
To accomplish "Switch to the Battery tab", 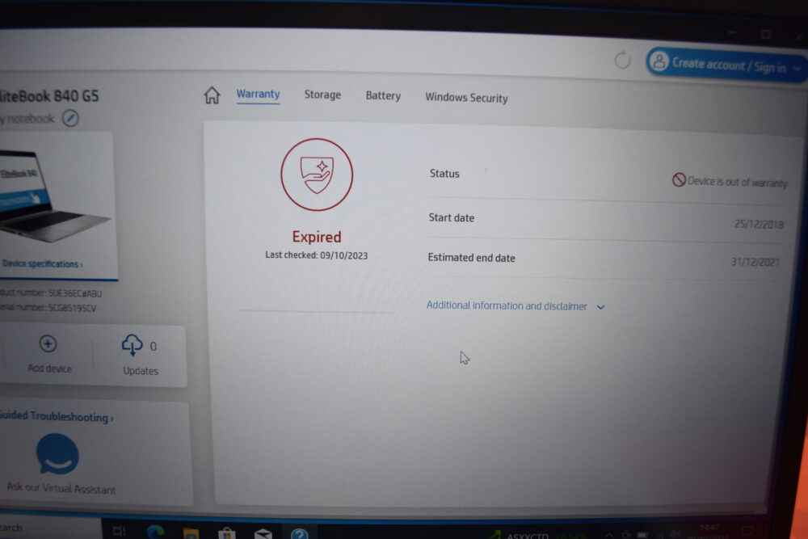I will 383,96.
